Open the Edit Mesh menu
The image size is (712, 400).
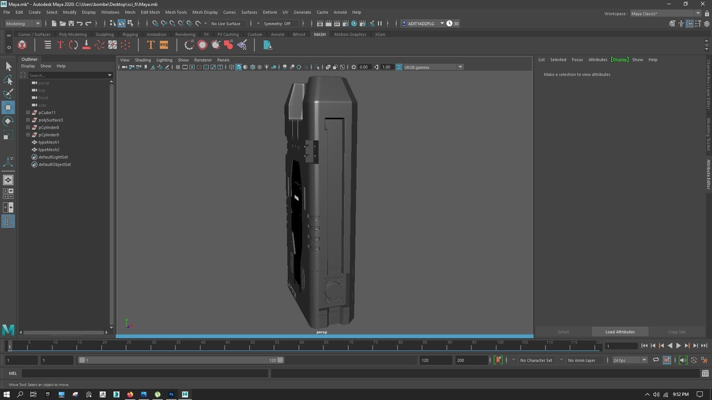pyautogui.click(x=150, y=12)
